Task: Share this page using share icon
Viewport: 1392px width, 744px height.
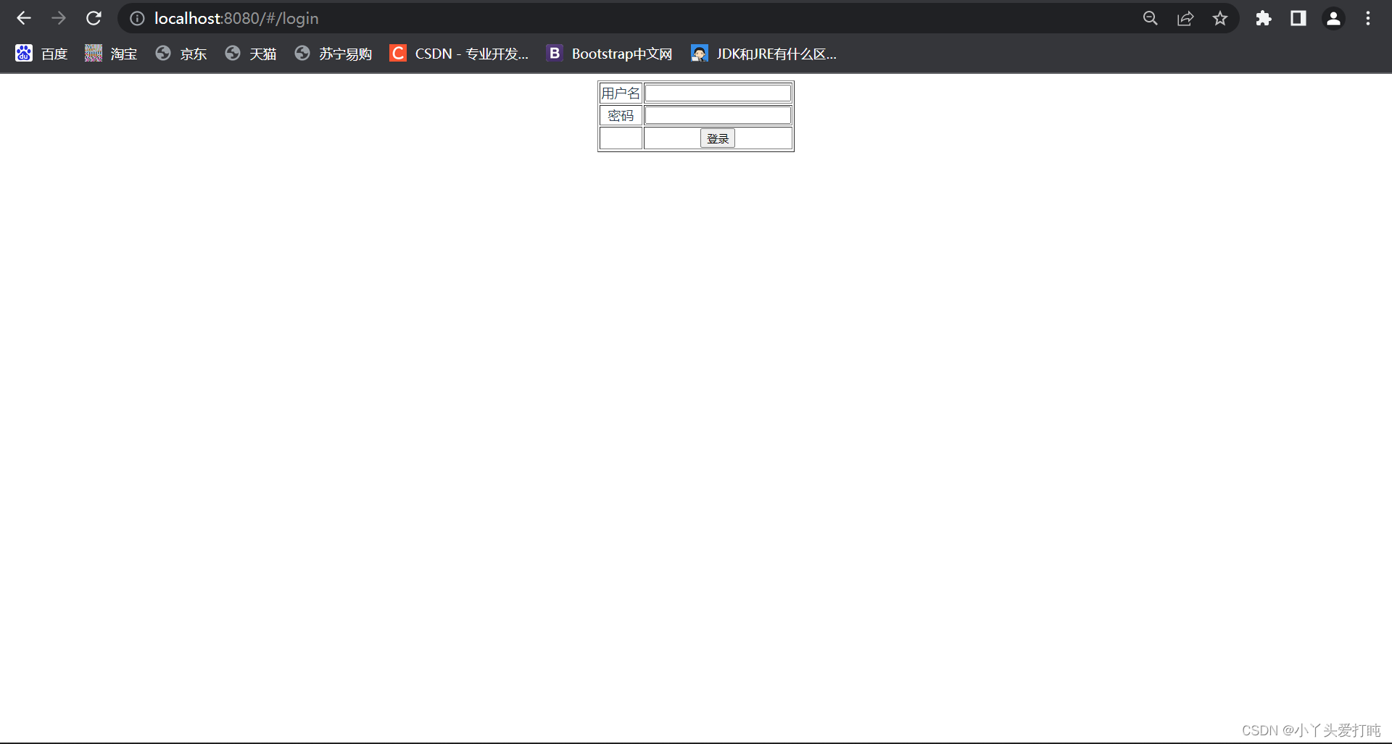Action: [1185, 18]
